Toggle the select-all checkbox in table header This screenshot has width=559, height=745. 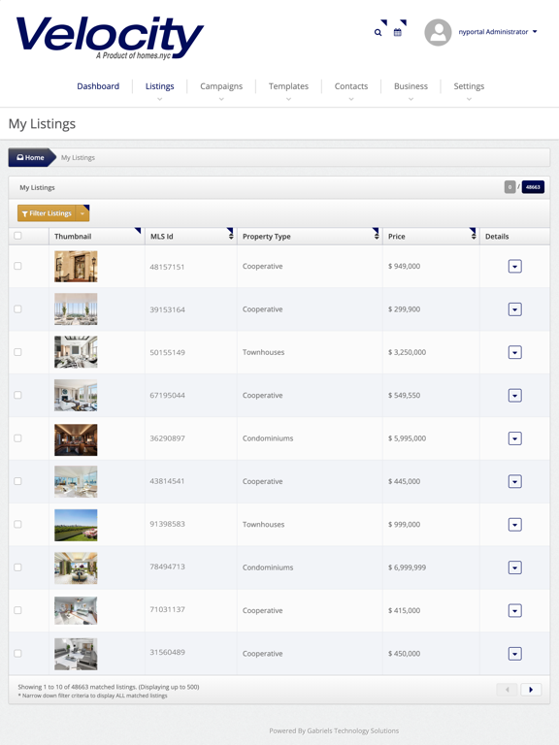[x=17, y=235]
